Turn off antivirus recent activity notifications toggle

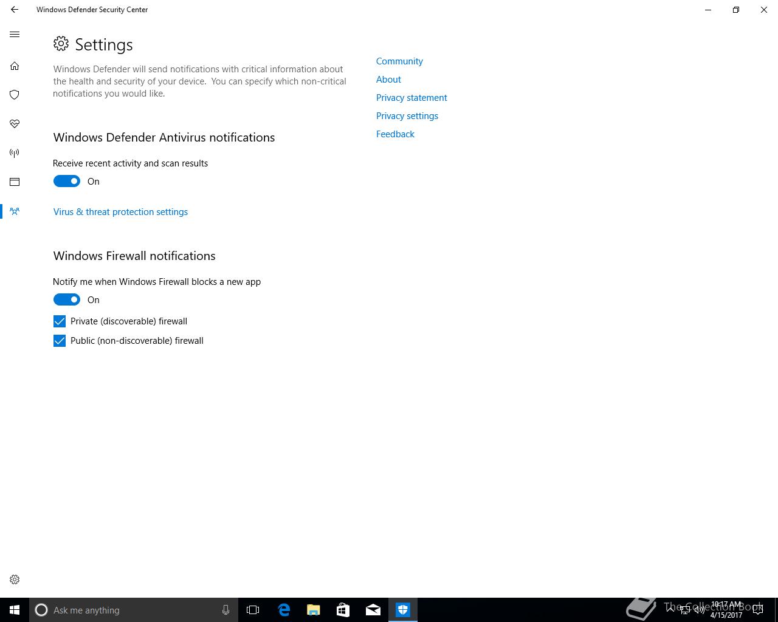click(67, 181)
